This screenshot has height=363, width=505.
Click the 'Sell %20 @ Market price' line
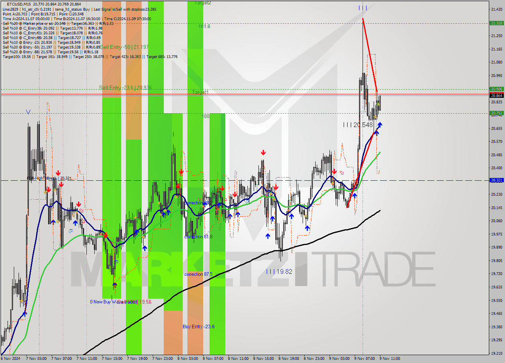58,23
